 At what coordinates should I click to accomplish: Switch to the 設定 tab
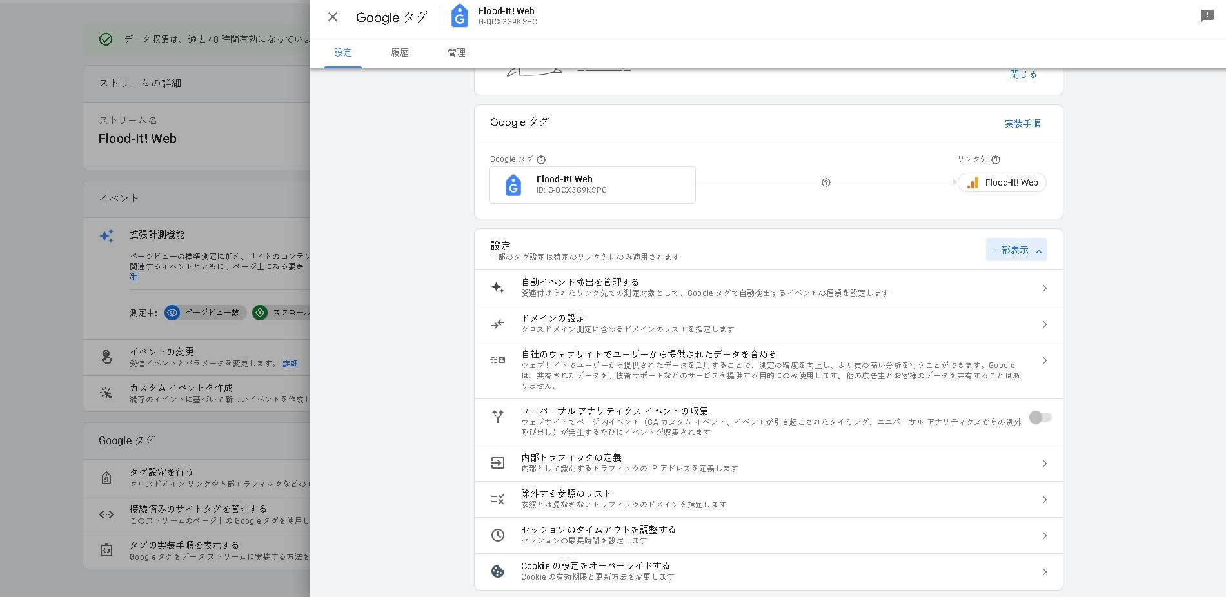point(343,53)
